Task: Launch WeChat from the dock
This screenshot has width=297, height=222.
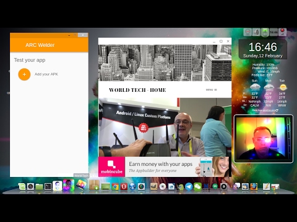Action: pos(197,186)
